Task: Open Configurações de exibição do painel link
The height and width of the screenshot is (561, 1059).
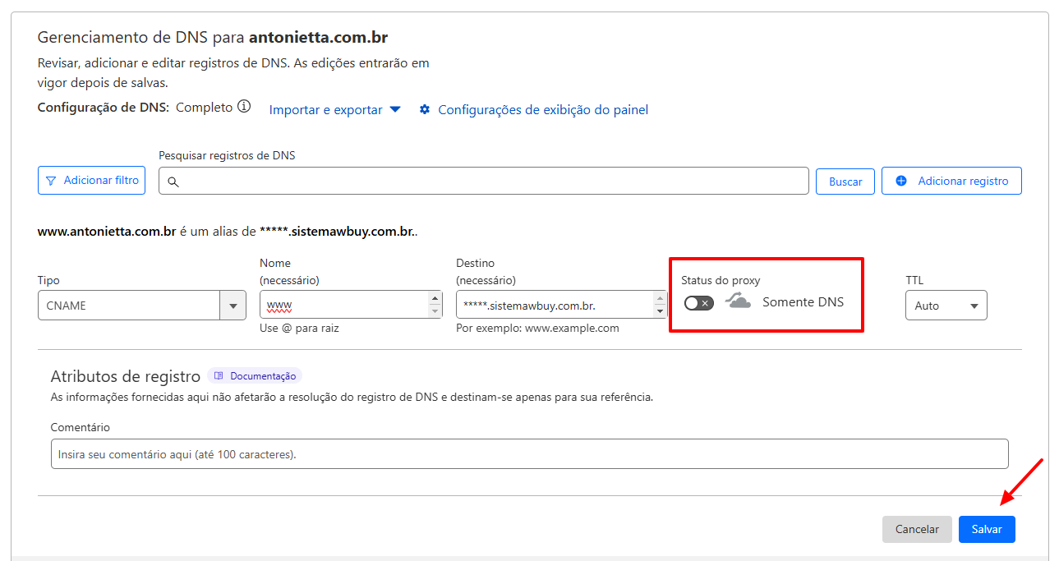Action: pyautogui.click(x=543, y=109)
